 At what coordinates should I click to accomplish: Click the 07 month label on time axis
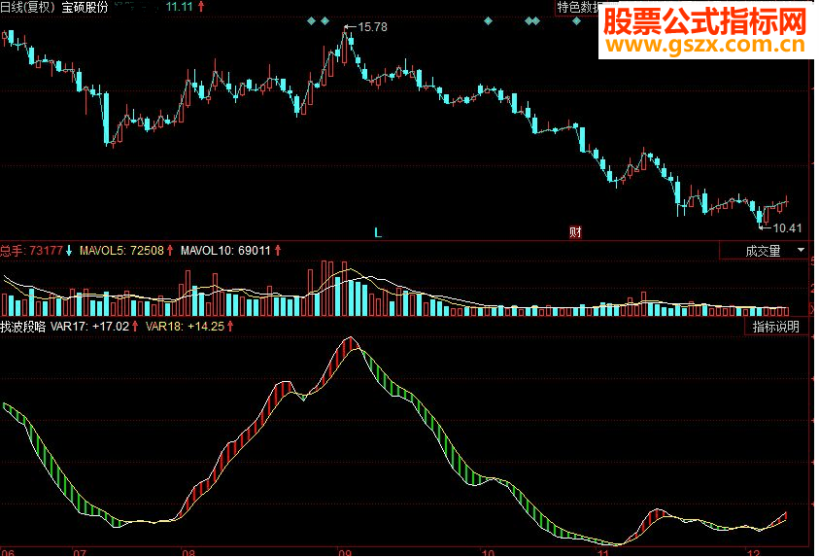(x=79, y=552)
